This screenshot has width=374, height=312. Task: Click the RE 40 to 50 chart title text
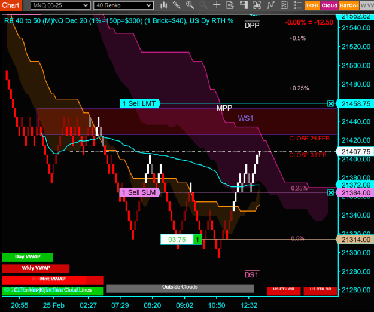(x=119, y=21)
